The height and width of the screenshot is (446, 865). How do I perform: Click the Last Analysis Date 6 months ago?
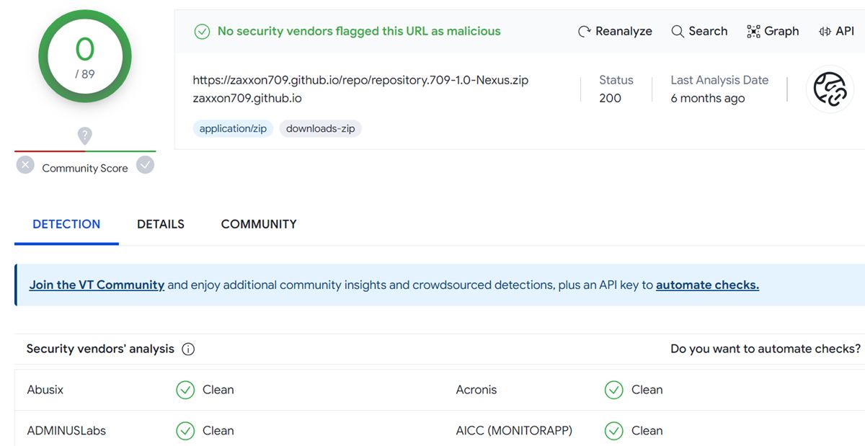pos(707,98)
